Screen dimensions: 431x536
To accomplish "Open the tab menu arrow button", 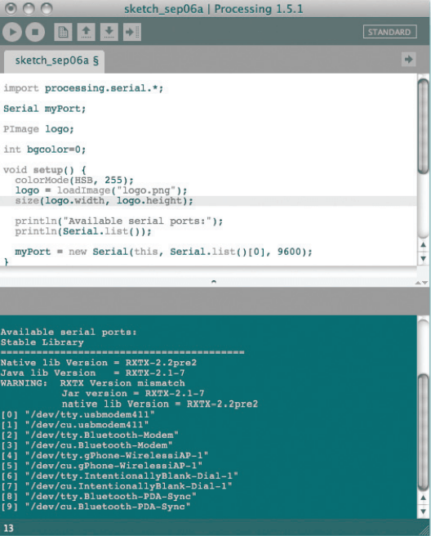I will [408, 60].
